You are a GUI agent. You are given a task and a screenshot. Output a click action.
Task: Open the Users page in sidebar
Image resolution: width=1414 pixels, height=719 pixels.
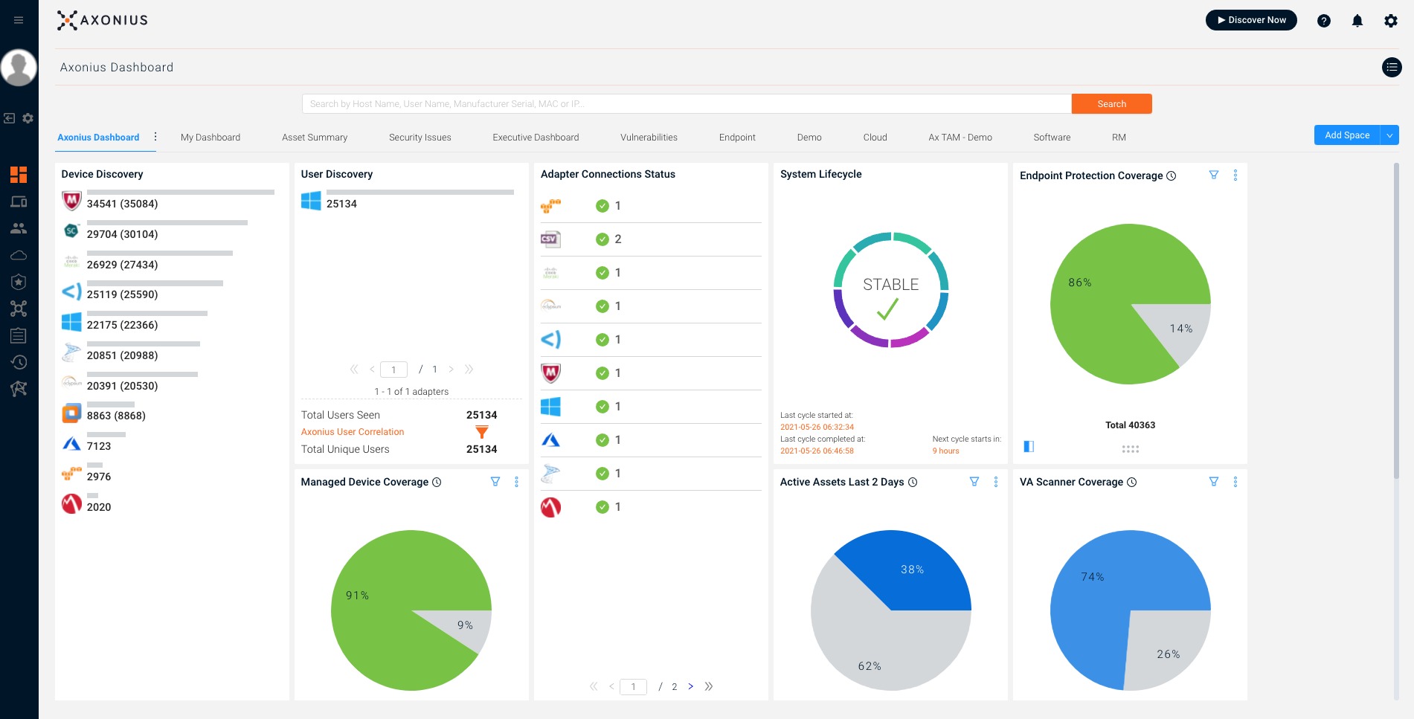19,228
